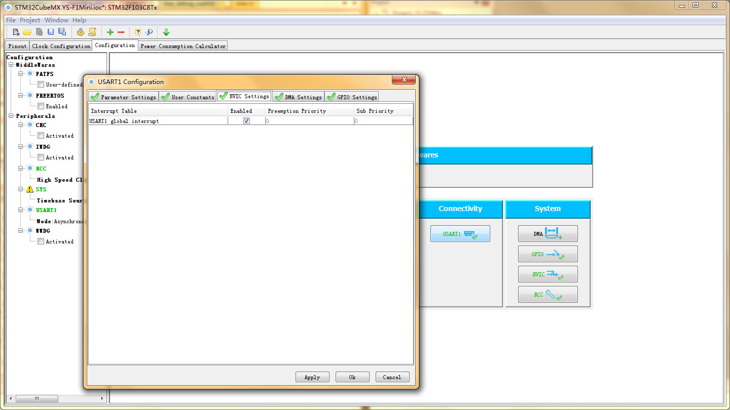
Task: Click the WWDG cube icon in tree
Action: pyautogui.click(x=30, y=231)
